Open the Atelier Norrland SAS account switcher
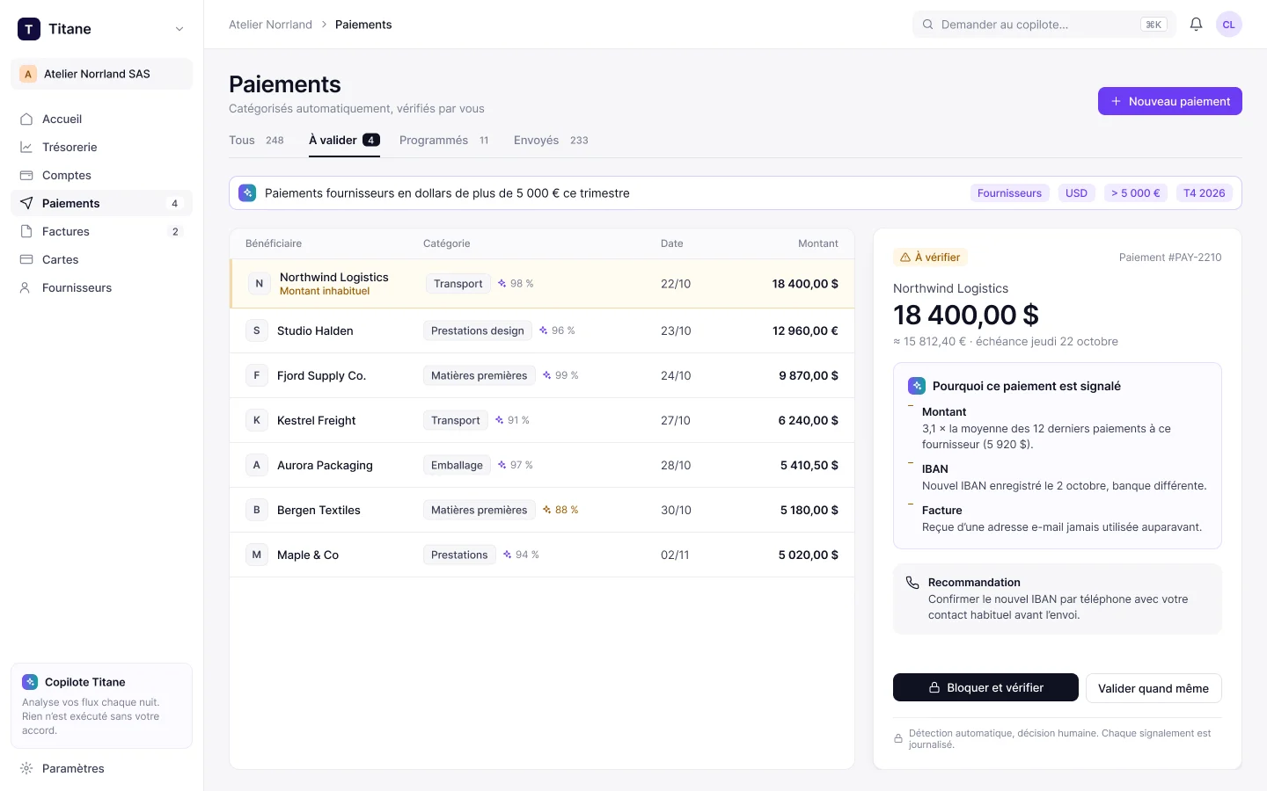Screen dimensions: 1267x791 click(x=102, y=74)
